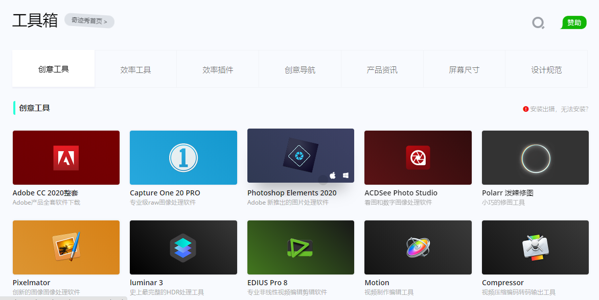
Task: Select the 设计规范 tab
Action: pyautogui.click(x=546, y=69)
